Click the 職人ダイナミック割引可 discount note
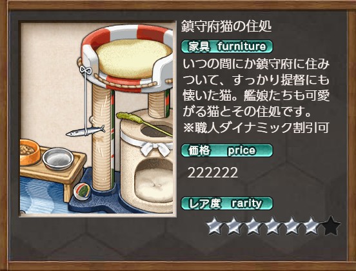The image size is (356, 271). click(x=256, y=128)
